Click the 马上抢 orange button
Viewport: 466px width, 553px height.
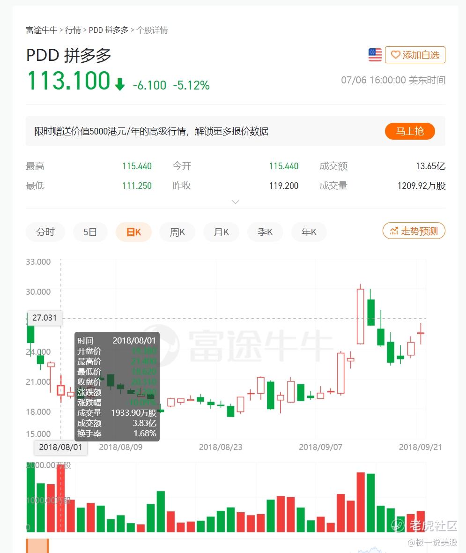410,131
